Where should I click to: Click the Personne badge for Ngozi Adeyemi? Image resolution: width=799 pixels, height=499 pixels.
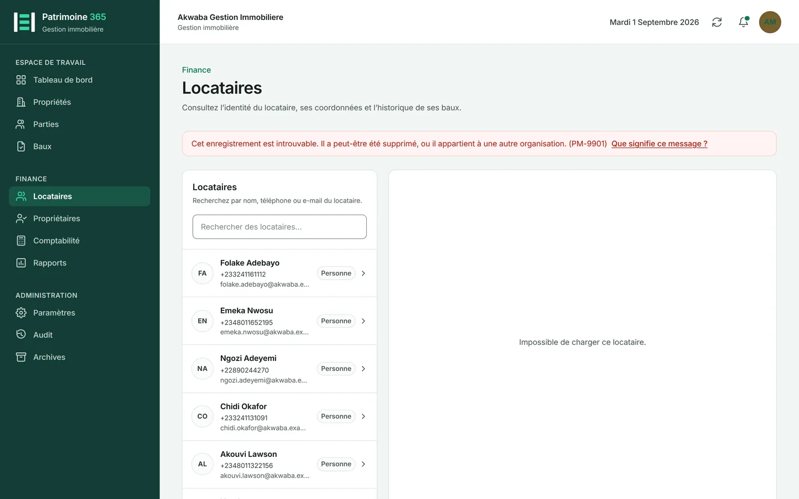[x=336, y=369]
